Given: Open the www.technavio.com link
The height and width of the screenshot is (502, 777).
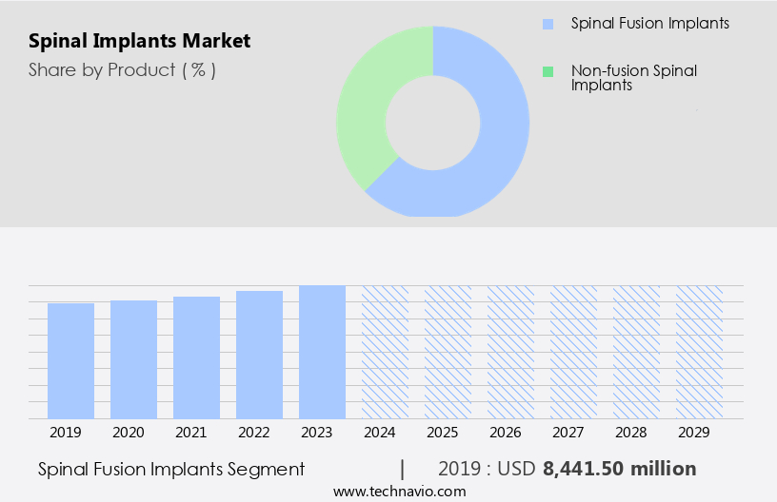Looking at the screenshot, I should click(399, 492).
